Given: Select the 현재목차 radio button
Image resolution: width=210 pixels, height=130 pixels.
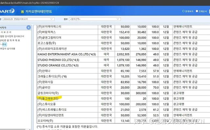Looking at the screenshot, I should click(x=183, y=11).
